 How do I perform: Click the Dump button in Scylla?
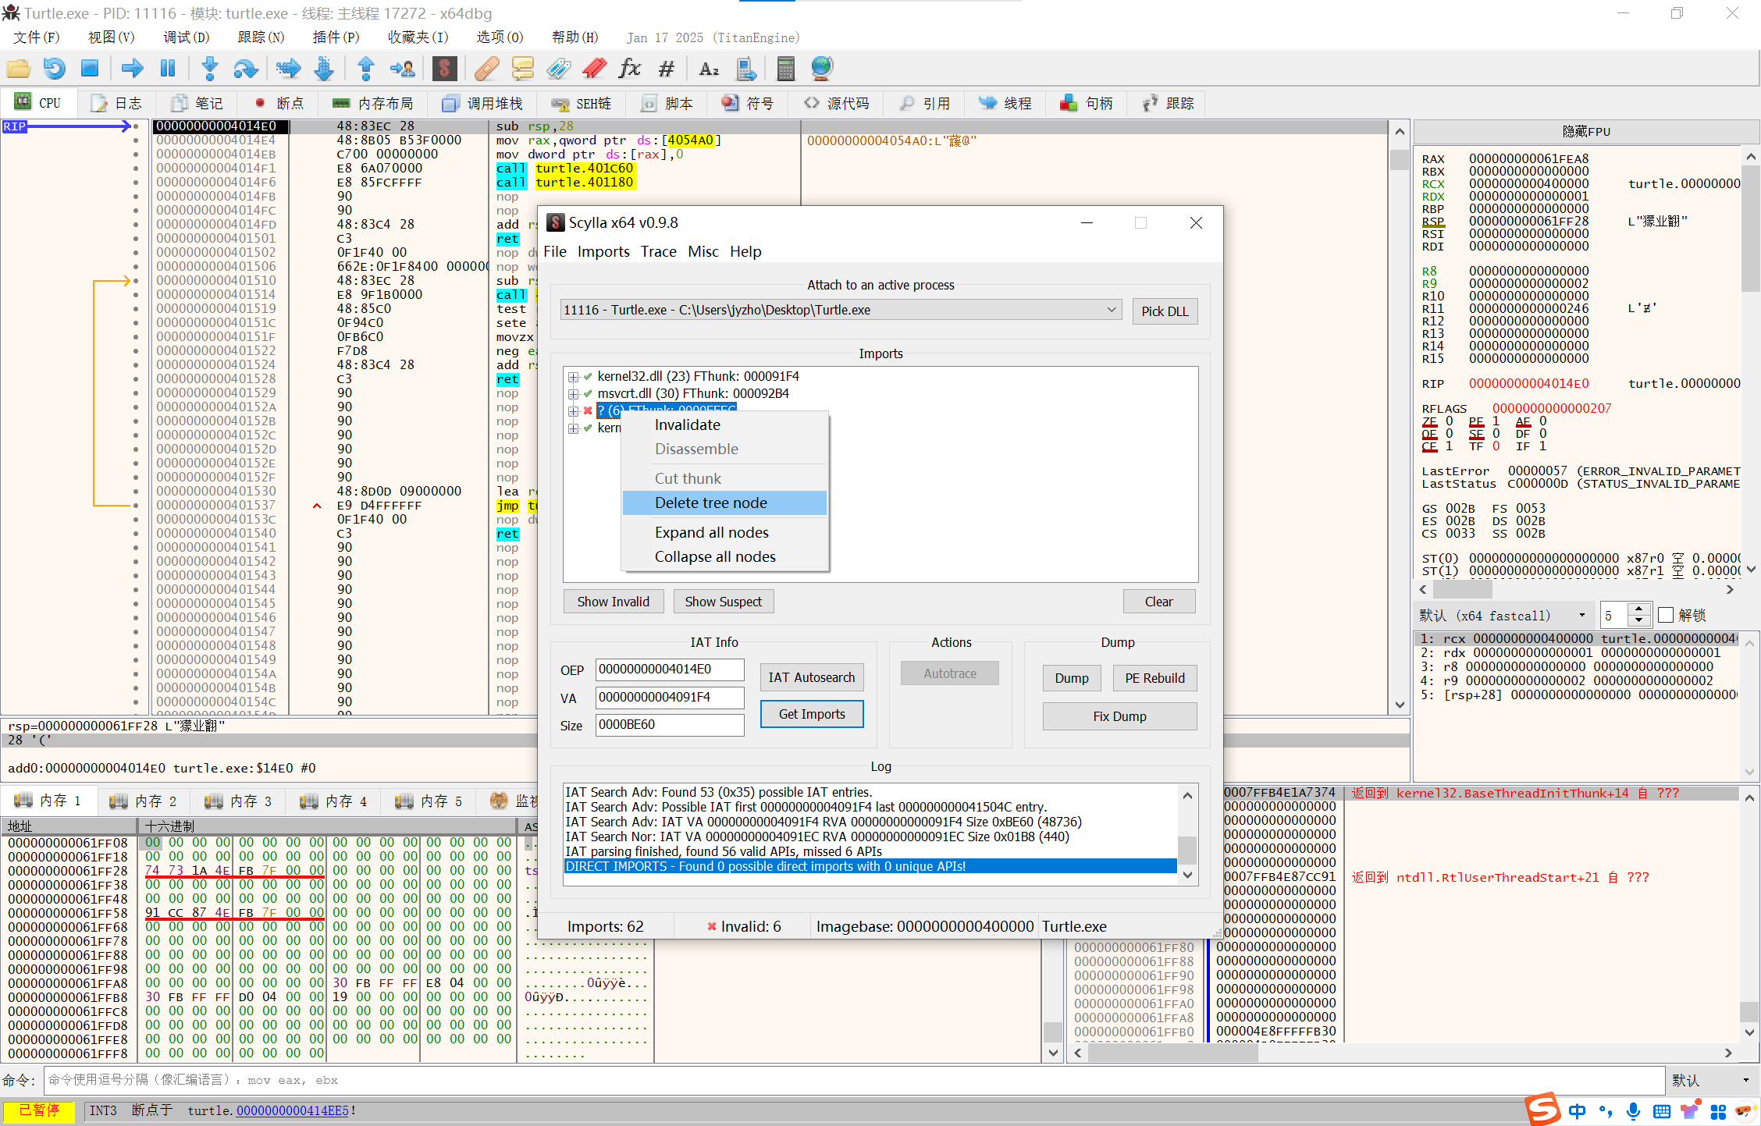(x=1072, y=678)
